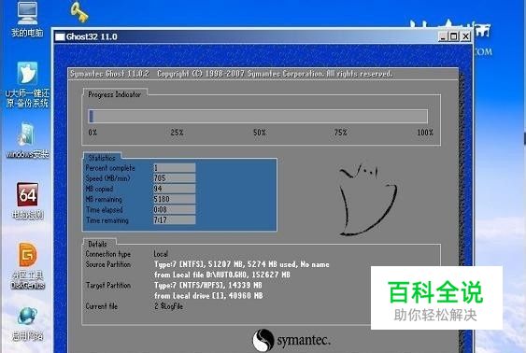Click the Type:7 [NTFS] 51207 MB source line
This screenshot has width=526, height=353.
(x=242, y=264)
